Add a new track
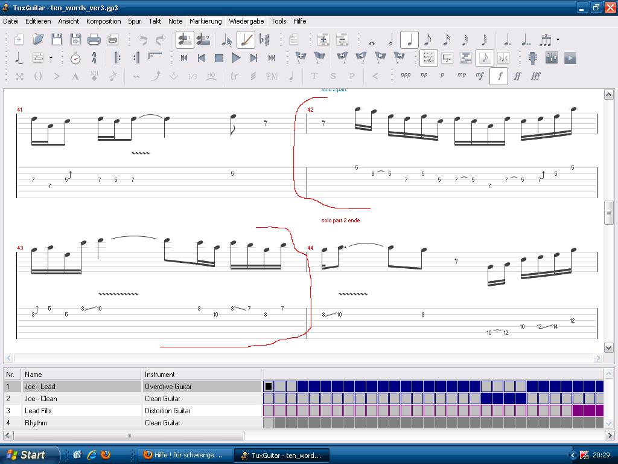This screenshot has height=464, width=618. point(323,39)
